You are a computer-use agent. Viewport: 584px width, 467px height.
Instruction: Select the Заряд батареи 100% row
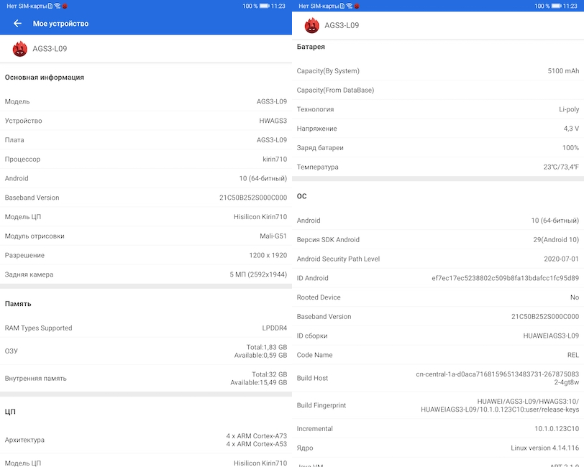(438, 148)
